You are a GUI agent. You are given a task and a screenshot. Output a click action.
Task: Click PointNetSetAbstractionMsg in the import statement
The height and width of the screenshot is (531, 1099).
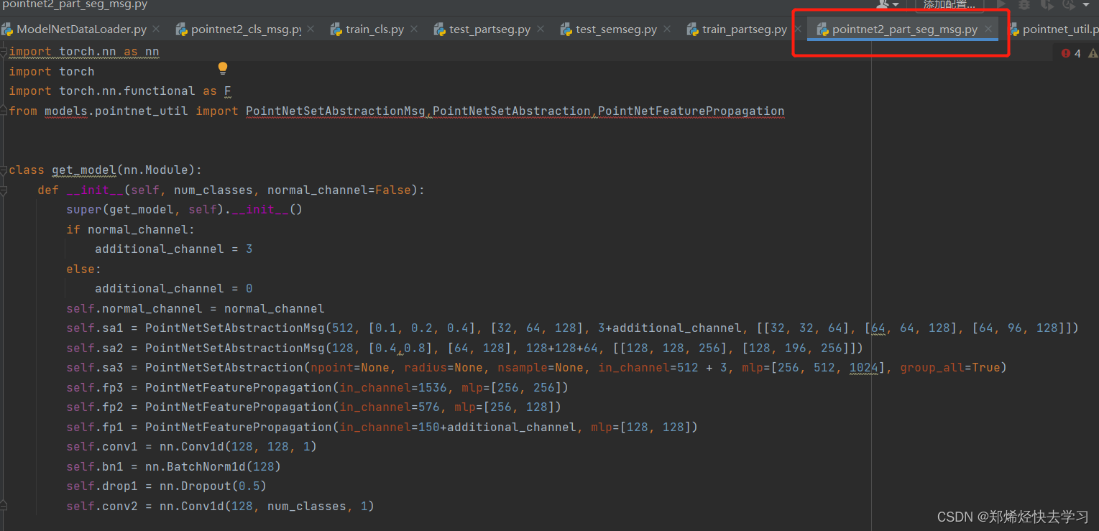(336, 111)
